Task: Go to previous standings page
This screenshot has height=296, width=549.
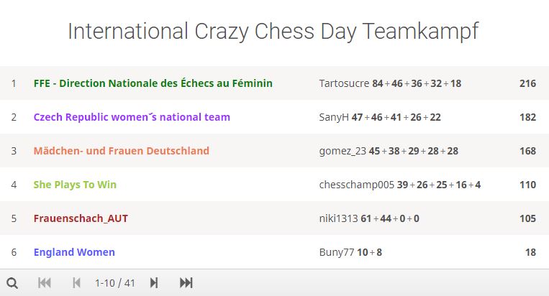Action: click(x=76, y=283)
